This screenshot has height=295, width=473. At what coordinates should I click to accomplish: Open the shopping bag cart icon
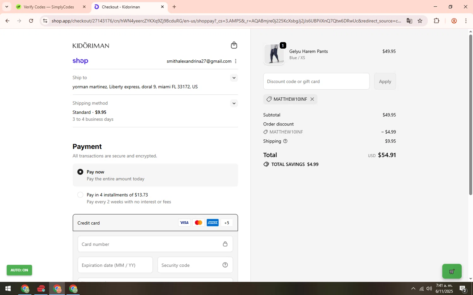234,45
